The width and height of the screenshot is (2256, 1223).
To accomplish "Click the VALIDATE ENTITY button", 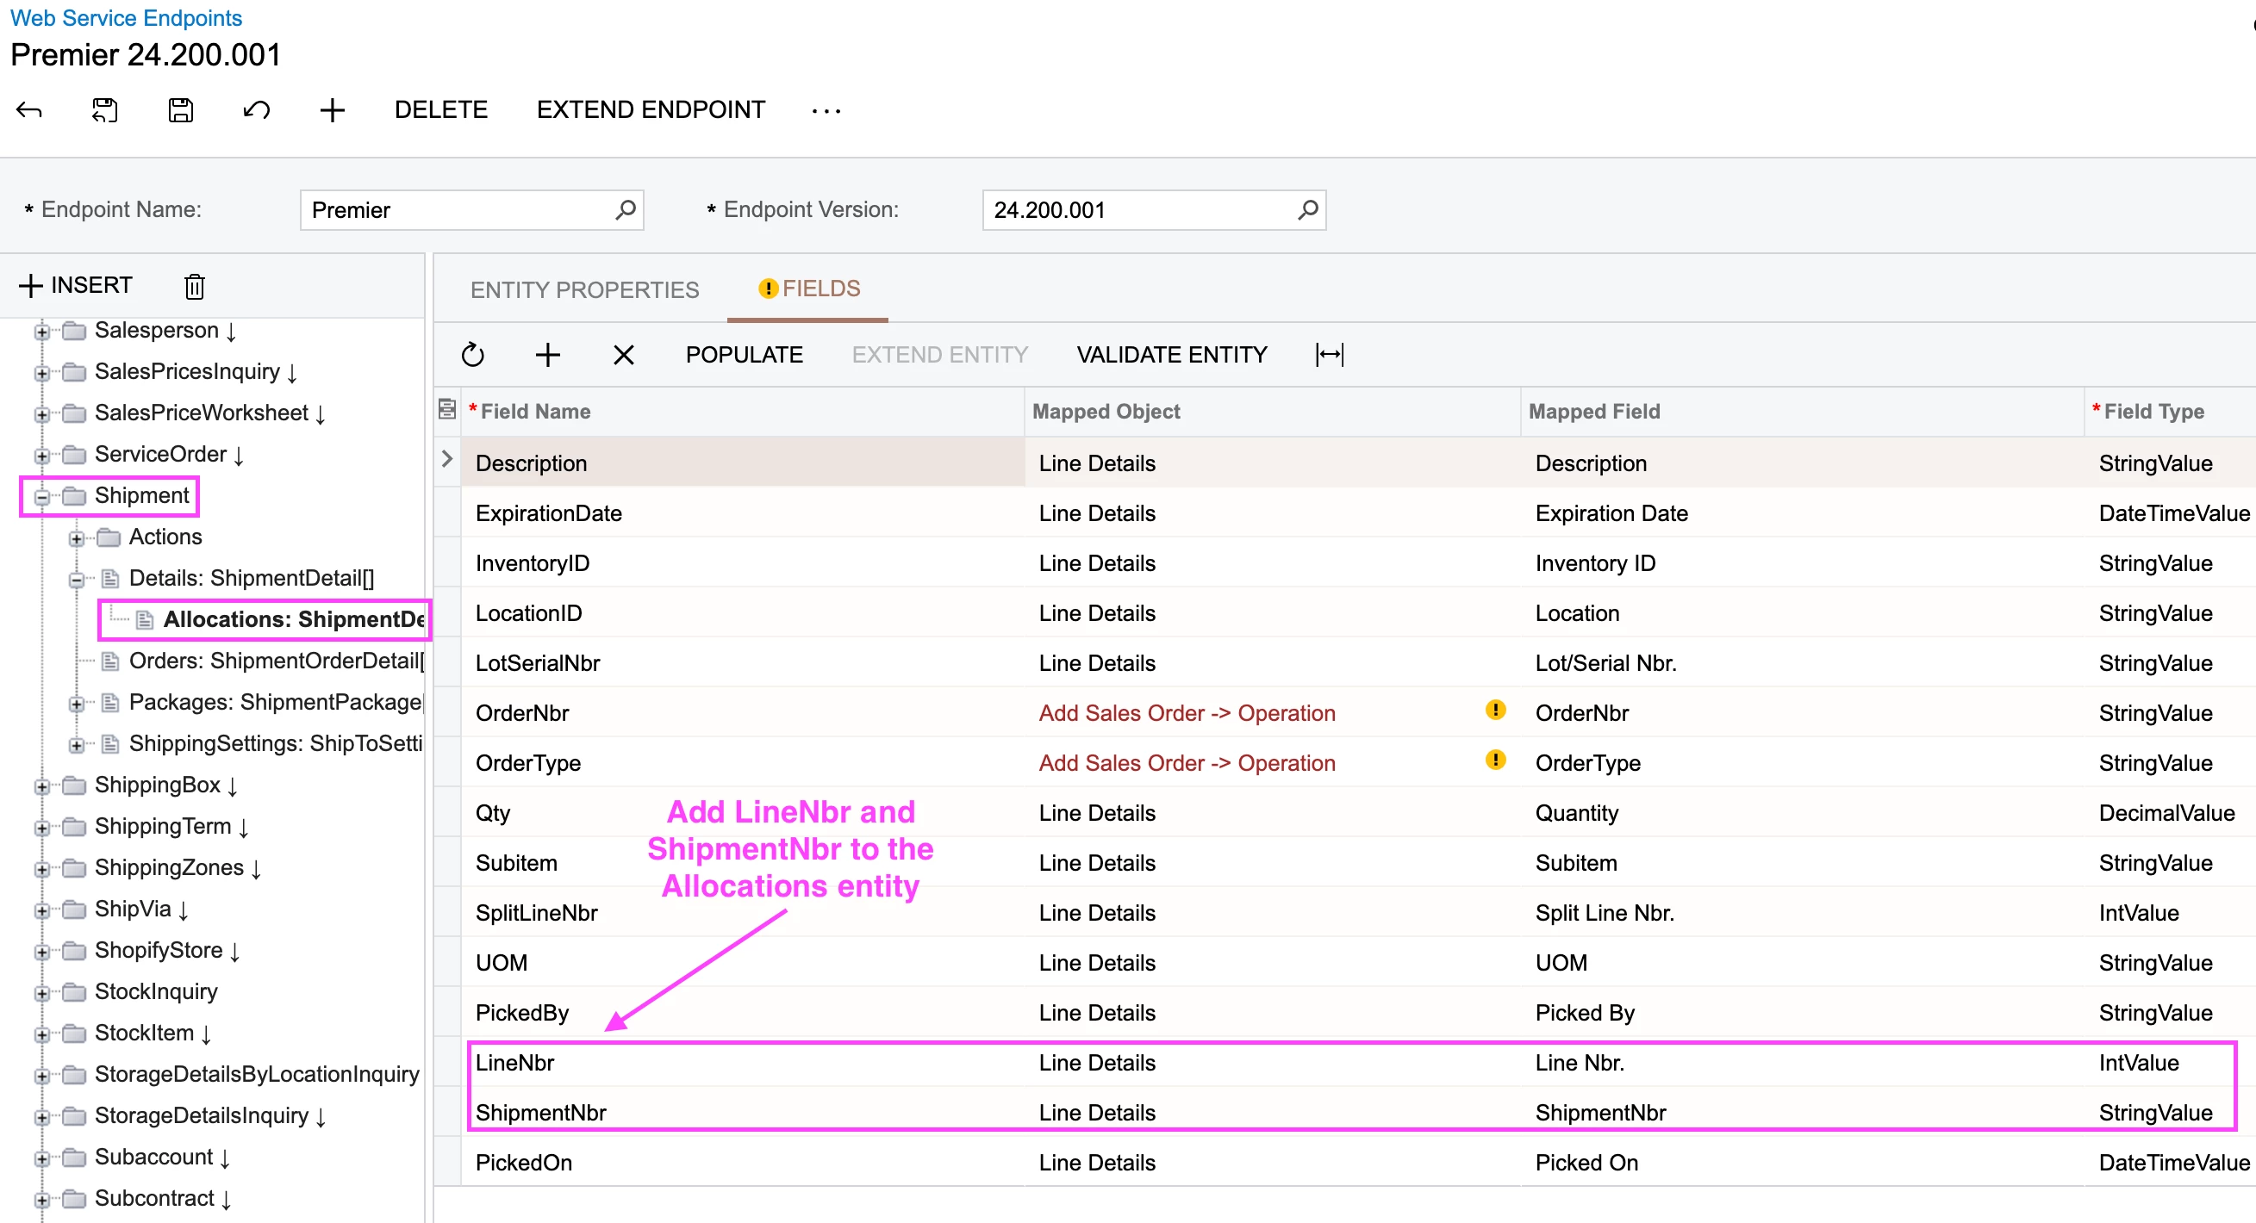I will click(x=1171, y=355).
